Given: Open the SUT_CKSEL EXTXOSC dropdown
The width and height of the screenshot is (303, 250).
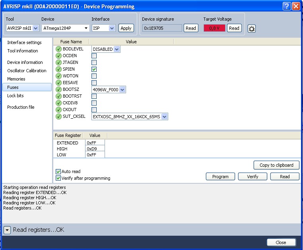Looking at the screenshot, I should pos(130,117).
